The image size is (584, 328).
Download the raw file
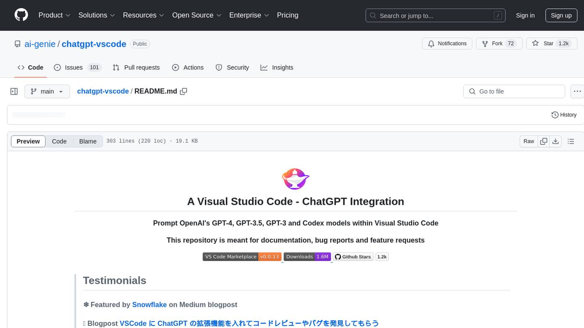(556, 141)
